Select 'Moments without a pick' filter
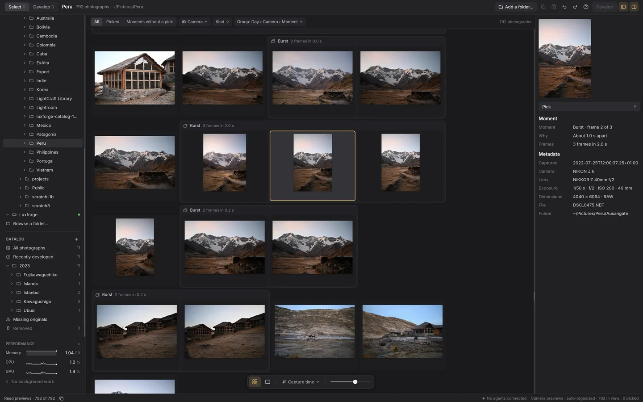Screen dimensions: 643x402 (x=150, y=22)
